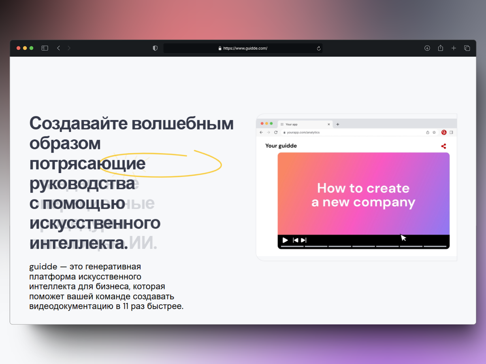Open Safari downloads icon

coord(427,48)
